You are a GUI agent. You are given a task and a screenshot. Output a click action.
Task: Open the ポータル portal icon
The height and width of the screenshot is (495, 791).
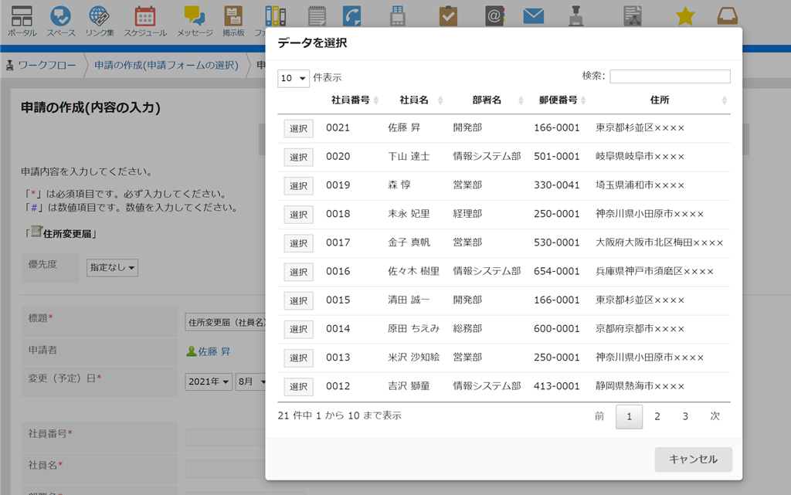[x=22, y=22]
